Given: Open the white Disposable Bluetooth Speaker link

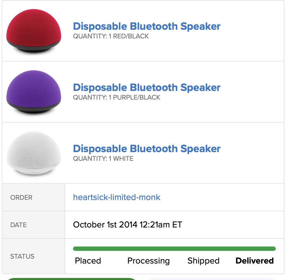Looking at the screenshot, I should click(147, 149).
